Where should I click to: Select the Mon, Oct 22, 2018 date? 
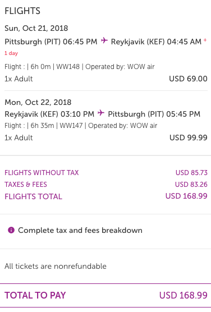click(38, 102)
